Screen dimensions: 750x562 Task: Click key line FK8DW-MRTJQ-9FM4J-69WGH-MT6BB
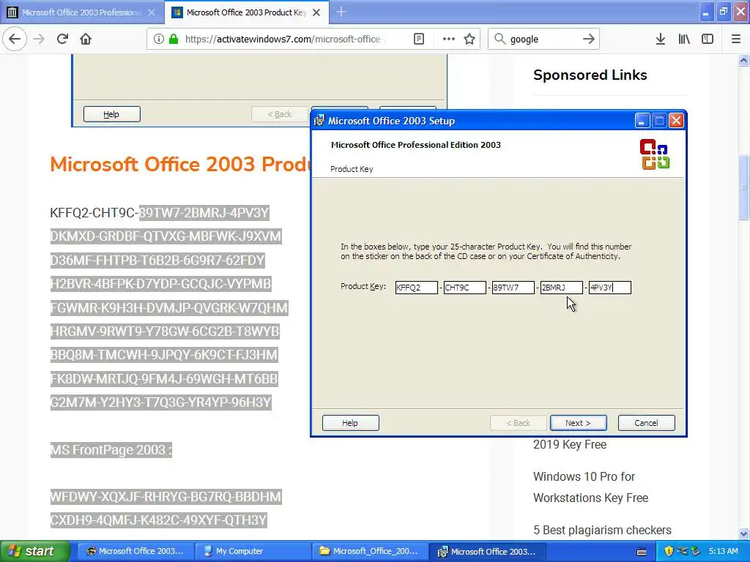pyautogui.click(x=163, y=378)
